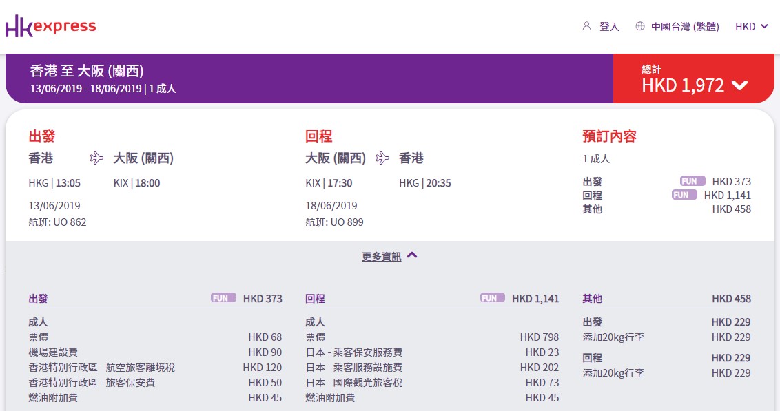The image size is (780, 411).
Task: Click the outbound plane icon after 香港
Action: point(96,158)
